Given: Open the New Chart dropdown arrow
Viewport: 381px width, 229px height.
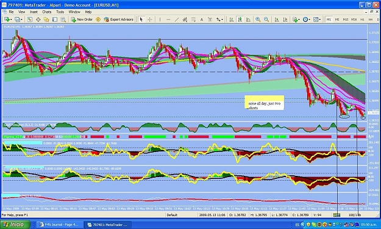Looking at the screenshot, I should (11, 20).
